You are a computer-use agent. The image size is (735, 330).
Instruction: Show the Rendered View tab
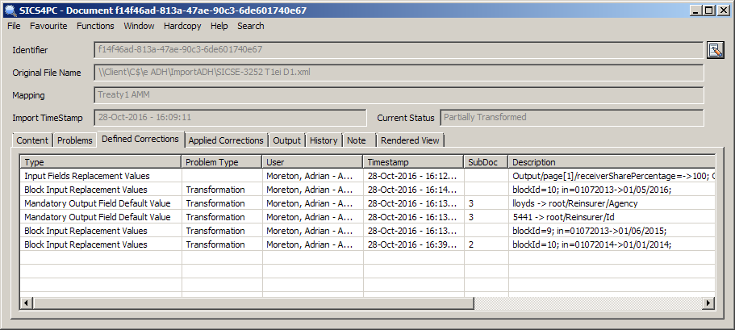click(x=410, y=140)
